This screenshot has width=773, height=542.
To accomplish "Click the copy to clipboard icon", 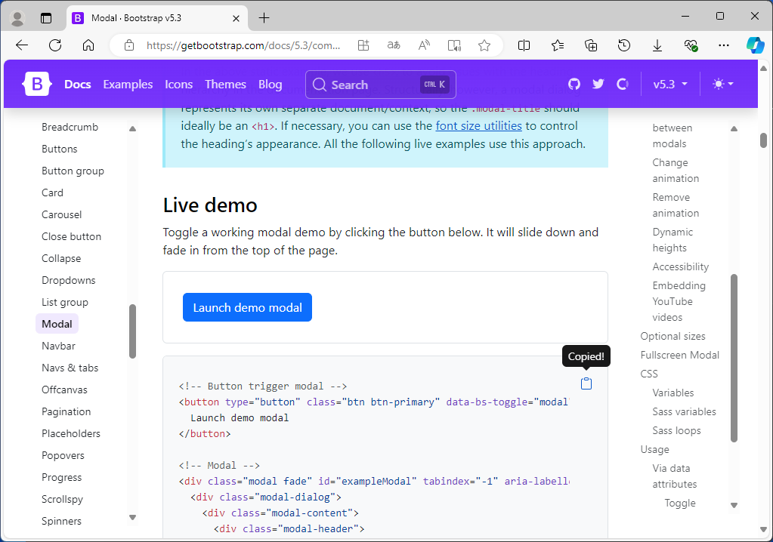I will coord(586,383).
